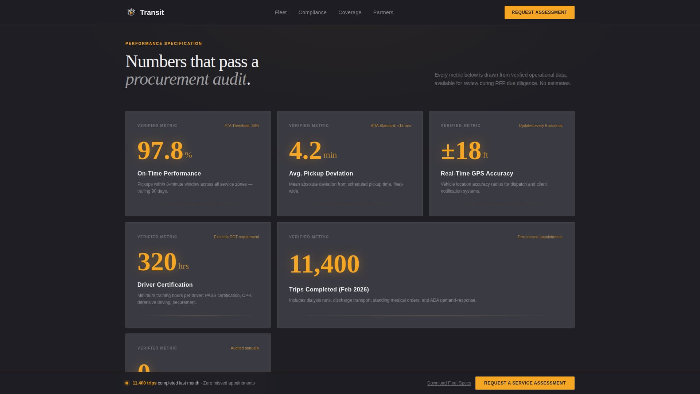Image resolution: width=700 pixels, height=394 pixels.
Task: Click the 'Audited annually' tag
Action: (x=245, y=348)
